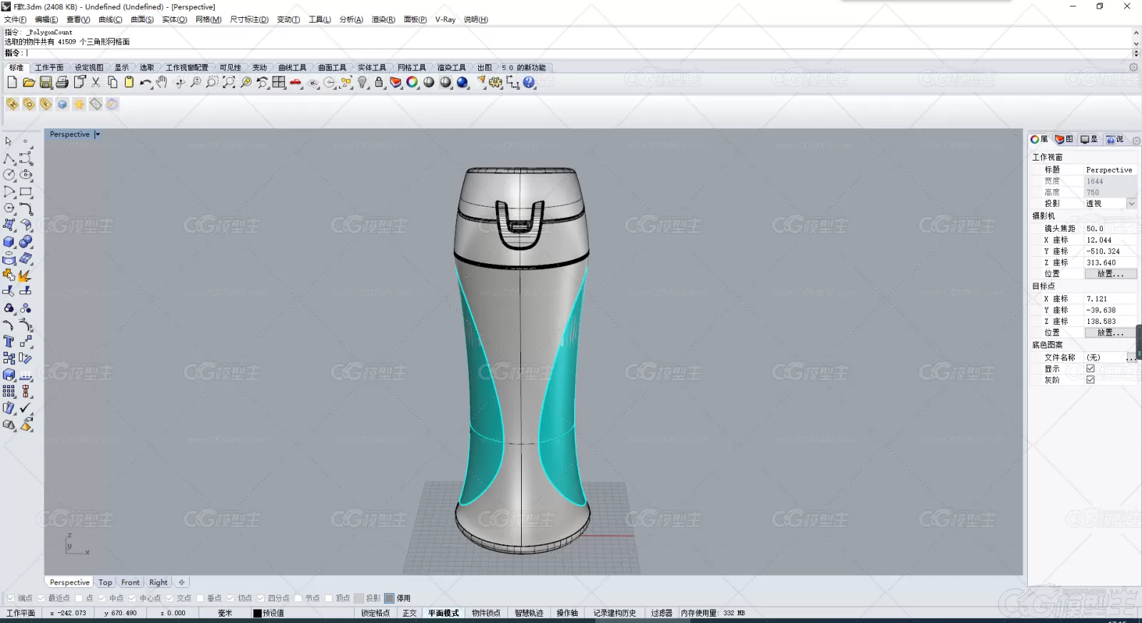Toggle 平面模式 planar status button
This screenshot has width=1142, height=623.
click(443, 613)
